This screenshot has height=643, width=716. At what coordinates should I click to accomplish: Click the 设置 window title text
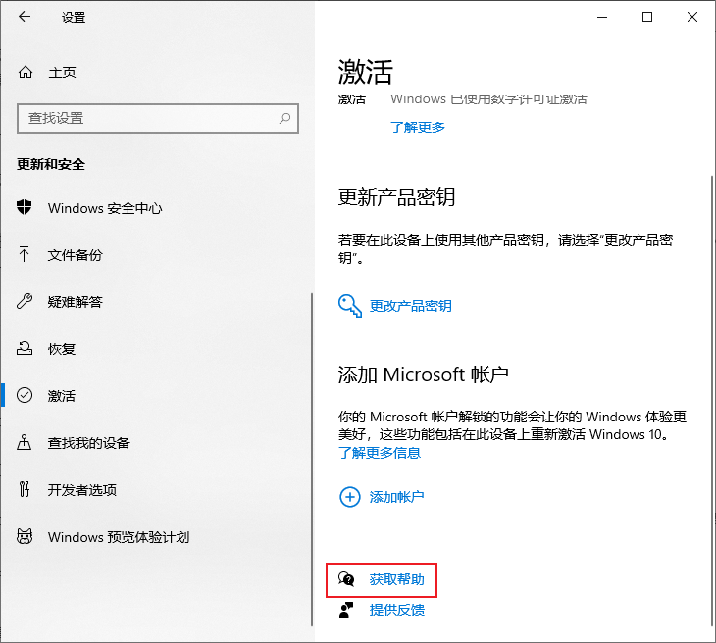pyautogui.click(x=74, y=18)
